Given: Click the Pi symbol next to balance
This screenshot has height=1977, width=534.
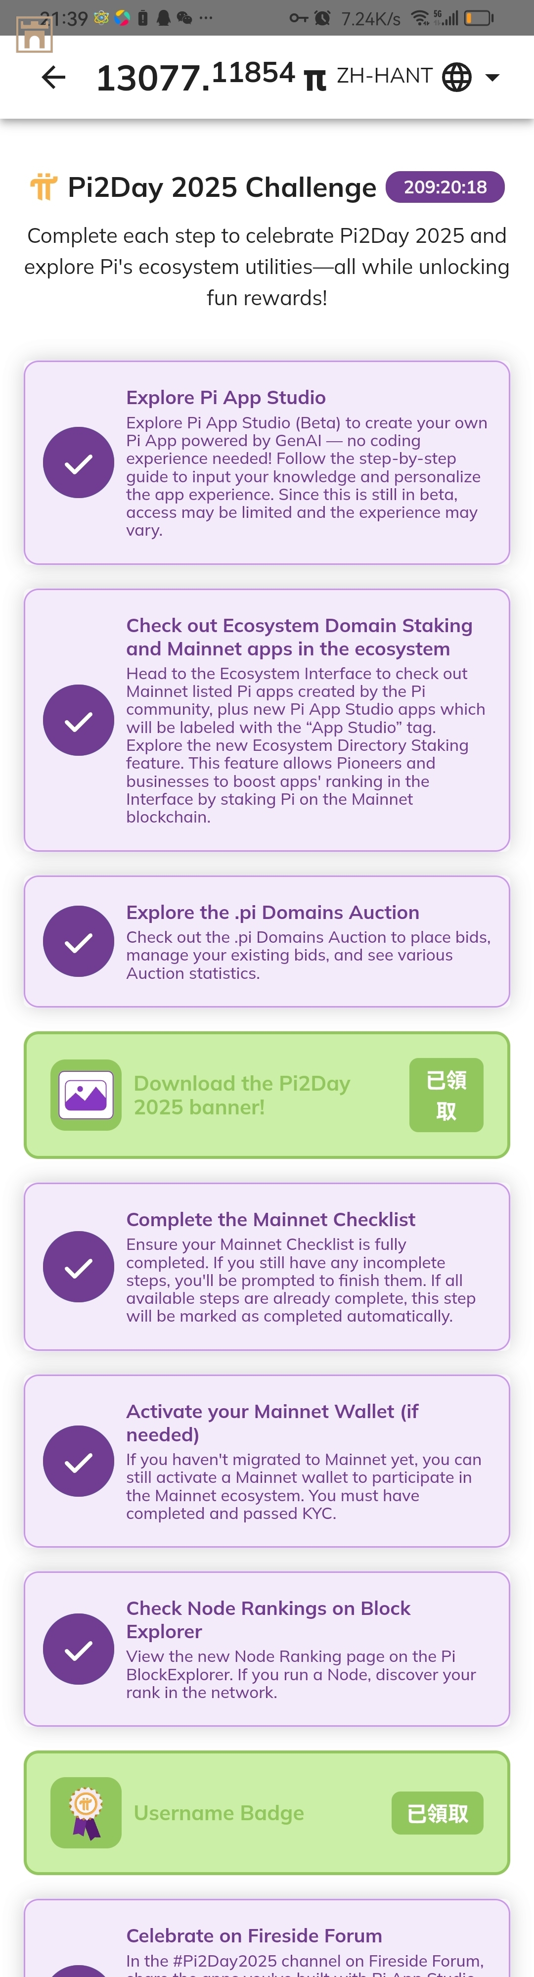Looking at the screenshot, I should pos(314,78).
